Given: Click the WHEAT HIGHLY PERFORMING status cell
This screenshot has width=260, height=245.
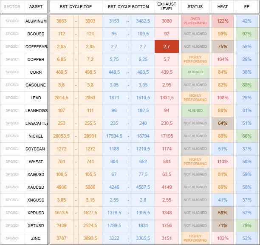Looking at the screenshot, I should pos(195,161).
